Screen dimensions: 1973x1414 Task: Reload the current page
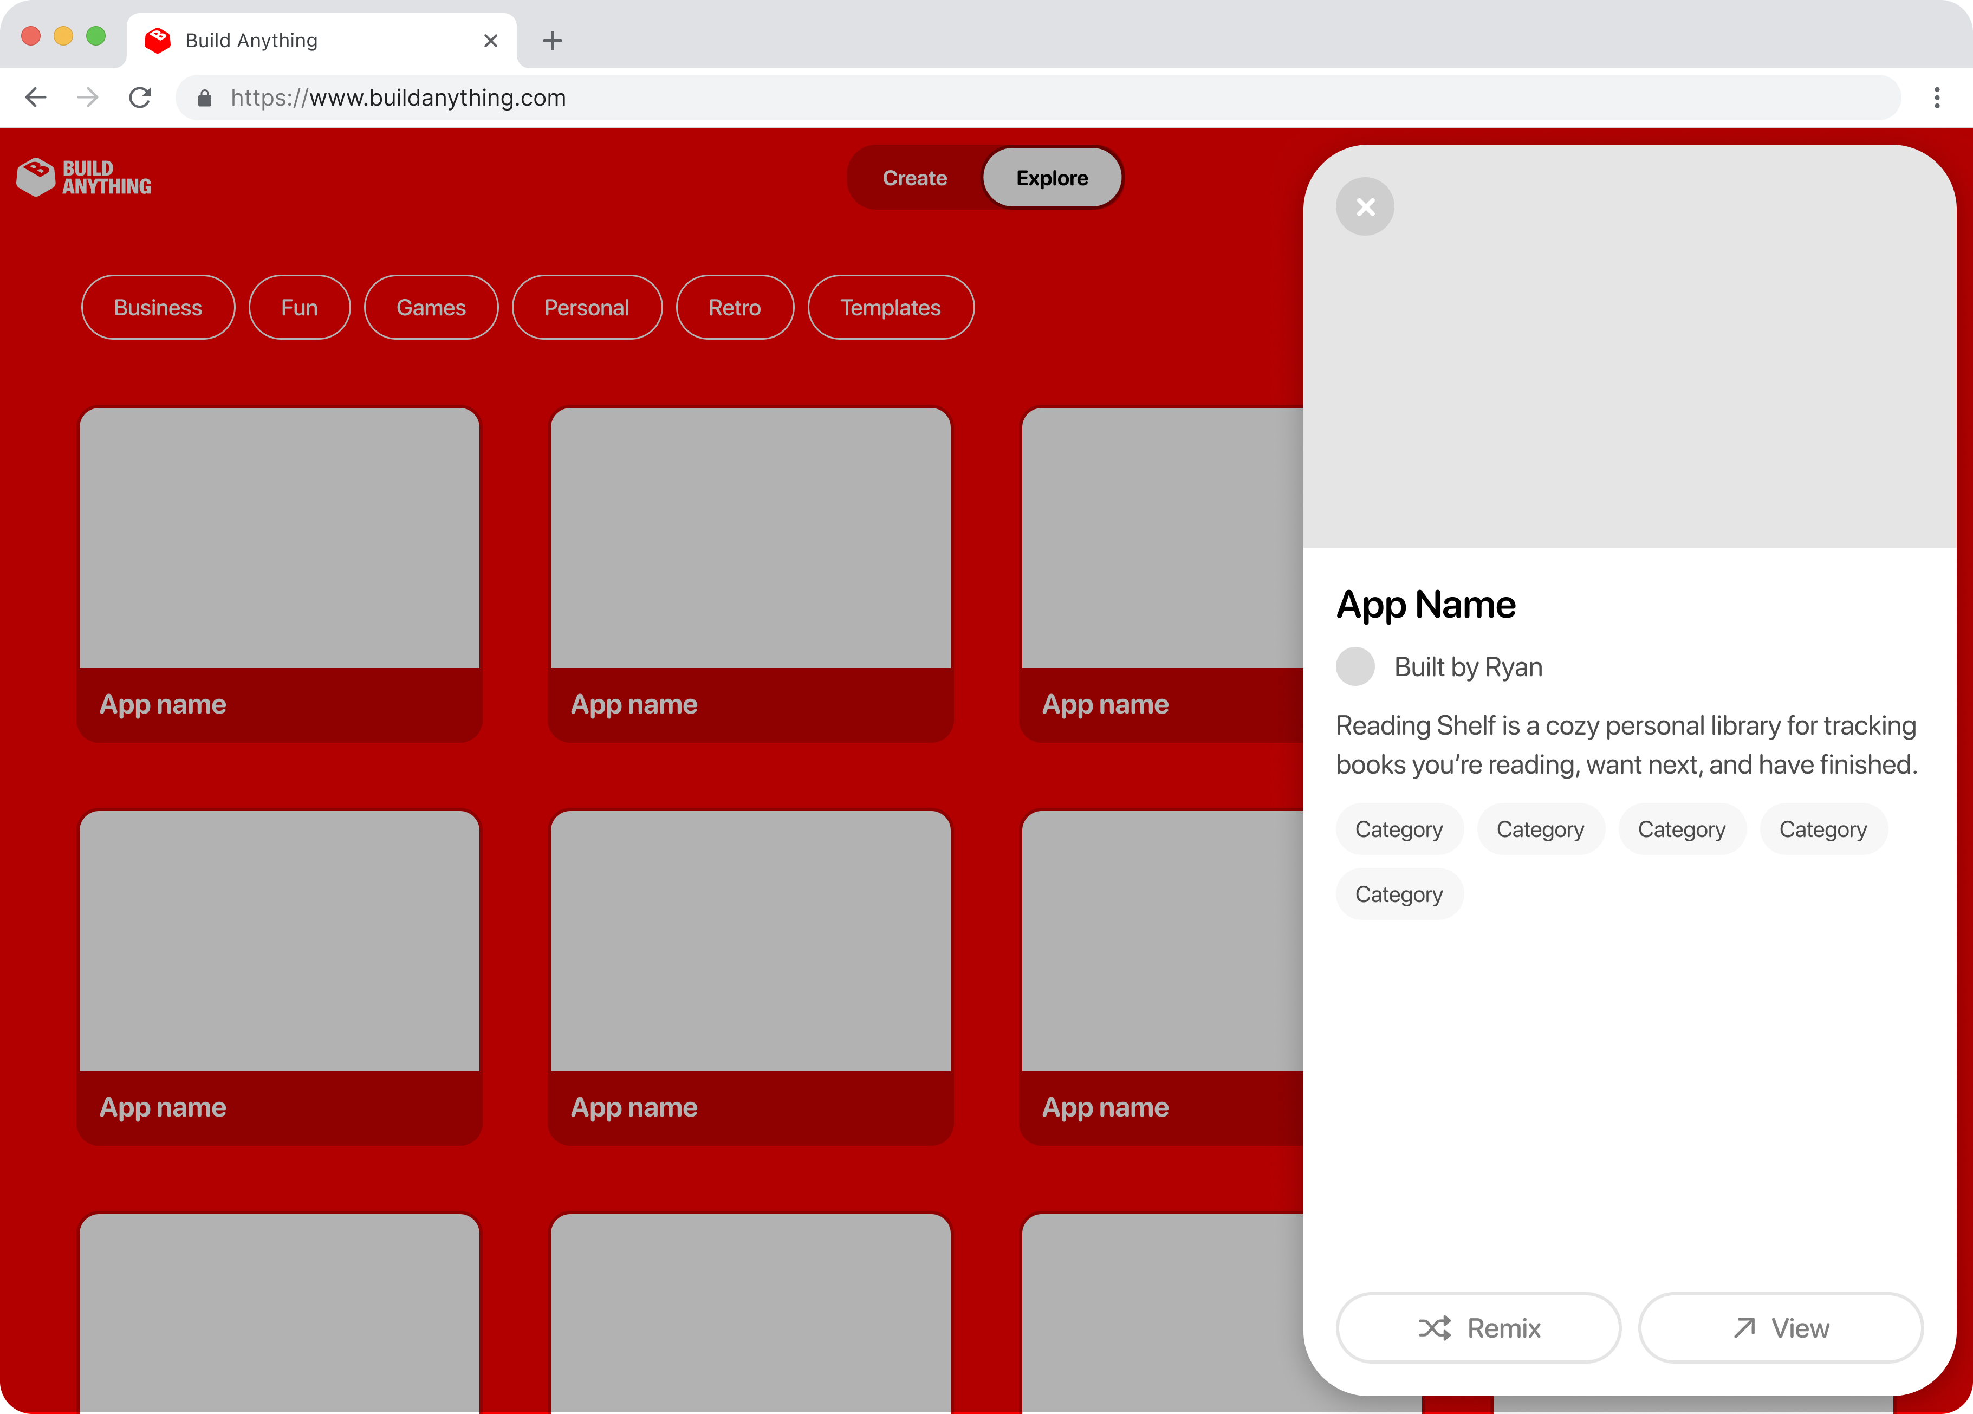click(140, 98)
